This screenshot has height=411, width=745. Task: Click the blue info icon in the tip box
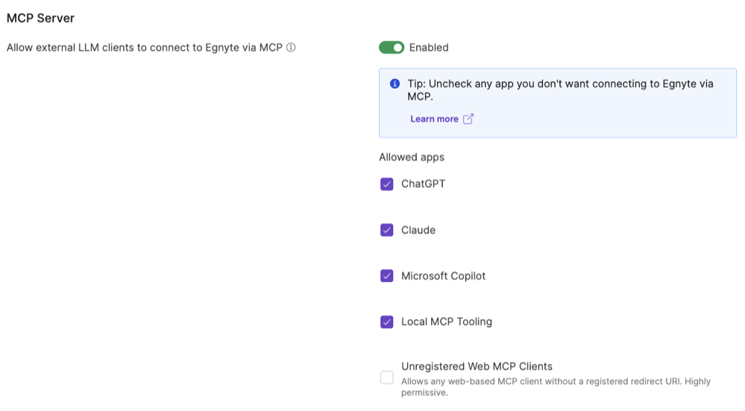[x=395, y=84]
